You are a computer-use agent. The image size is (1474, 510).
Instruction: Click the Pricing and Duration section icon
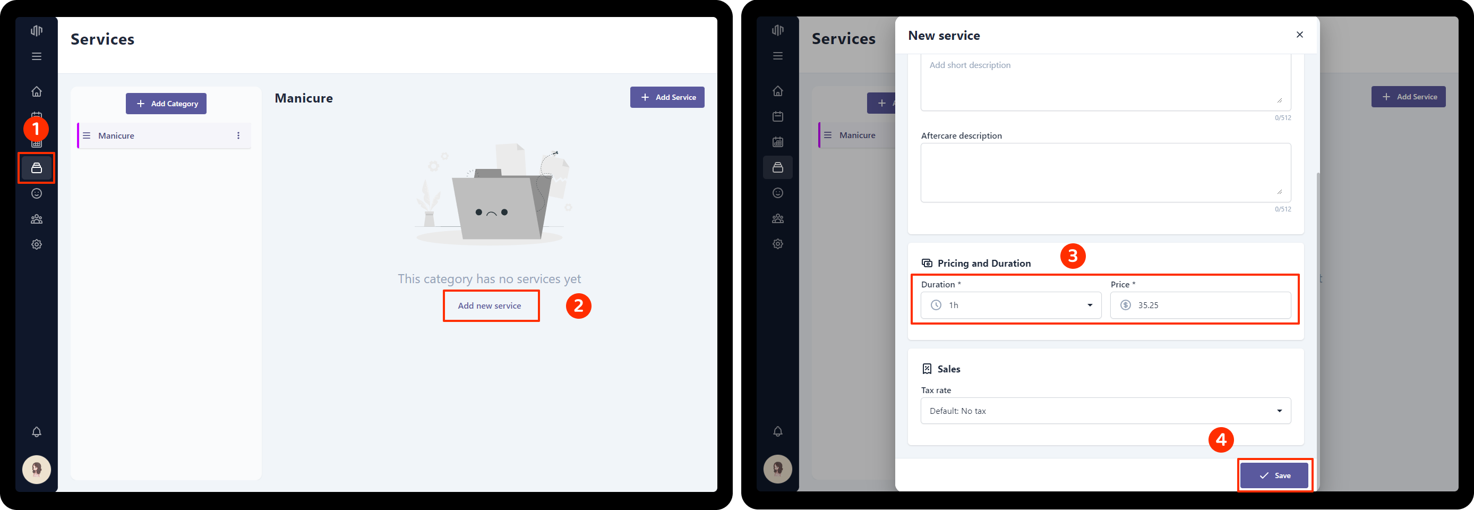tap(927, 263)
